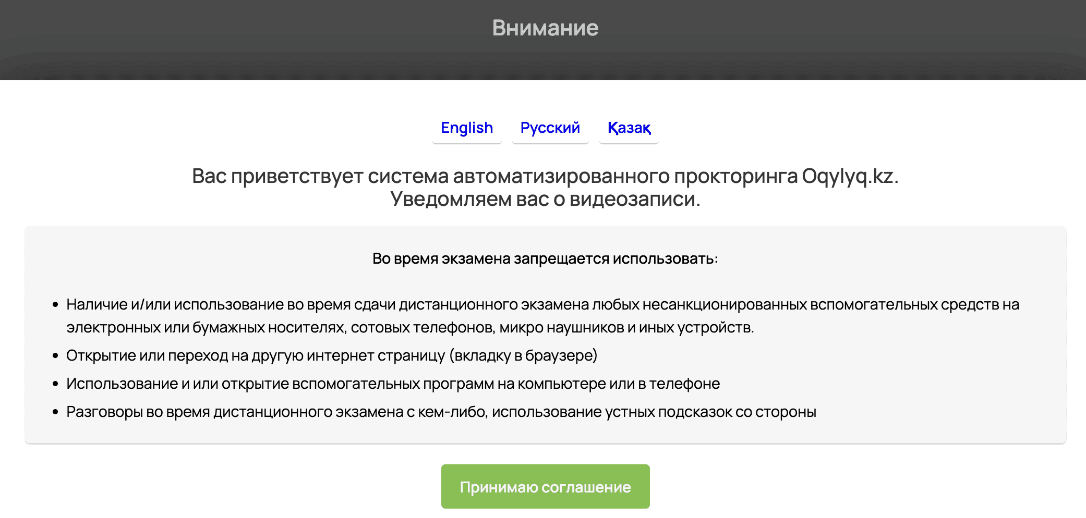Screen dimensions: 1086x518
Task: Click the text Уведомляем вас о видеозаписи
Action: pos(546,199)
